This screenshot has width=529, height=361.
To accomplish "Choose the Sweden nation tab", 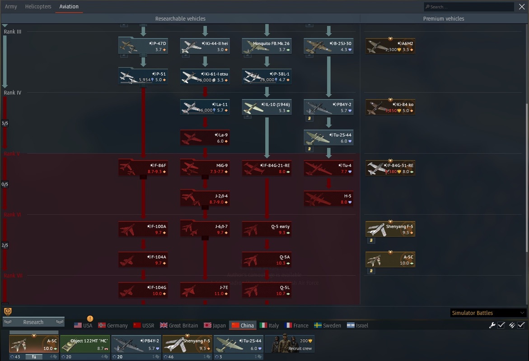I will click(x=327, y=325).
